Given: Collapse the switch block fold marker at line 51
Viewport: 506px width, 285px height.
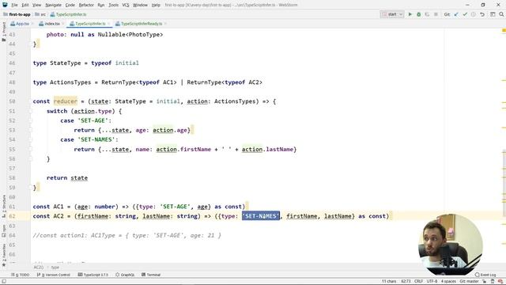Looking at the screenshot, I should [x=31, y=111].
